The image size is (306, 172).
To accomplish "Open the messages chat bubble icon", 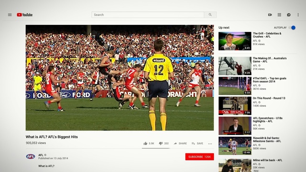I will 289,15.
